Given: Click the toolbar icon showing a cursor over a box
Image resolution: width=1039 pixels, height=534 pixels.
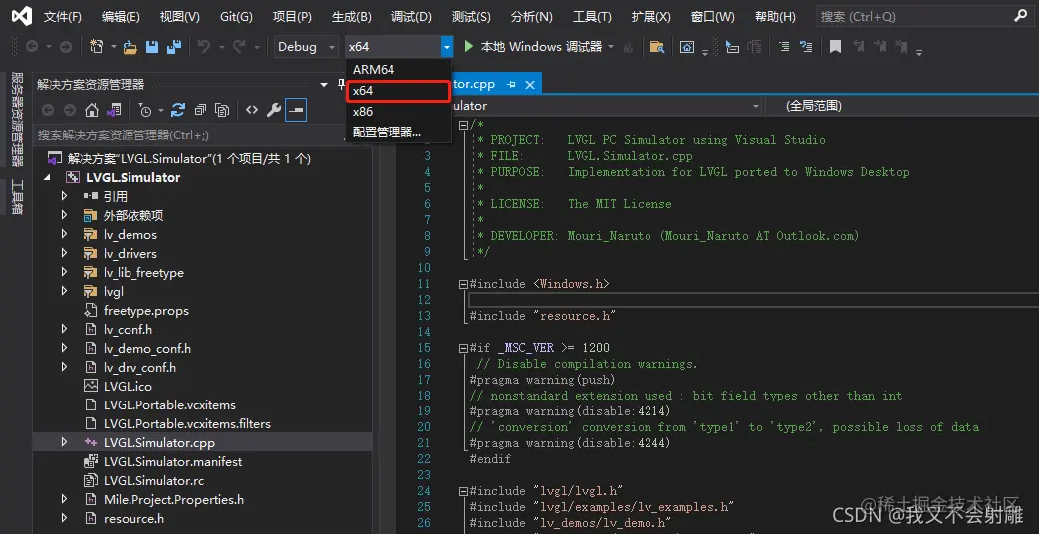Looking at the screenshot, I should [732, 47].
